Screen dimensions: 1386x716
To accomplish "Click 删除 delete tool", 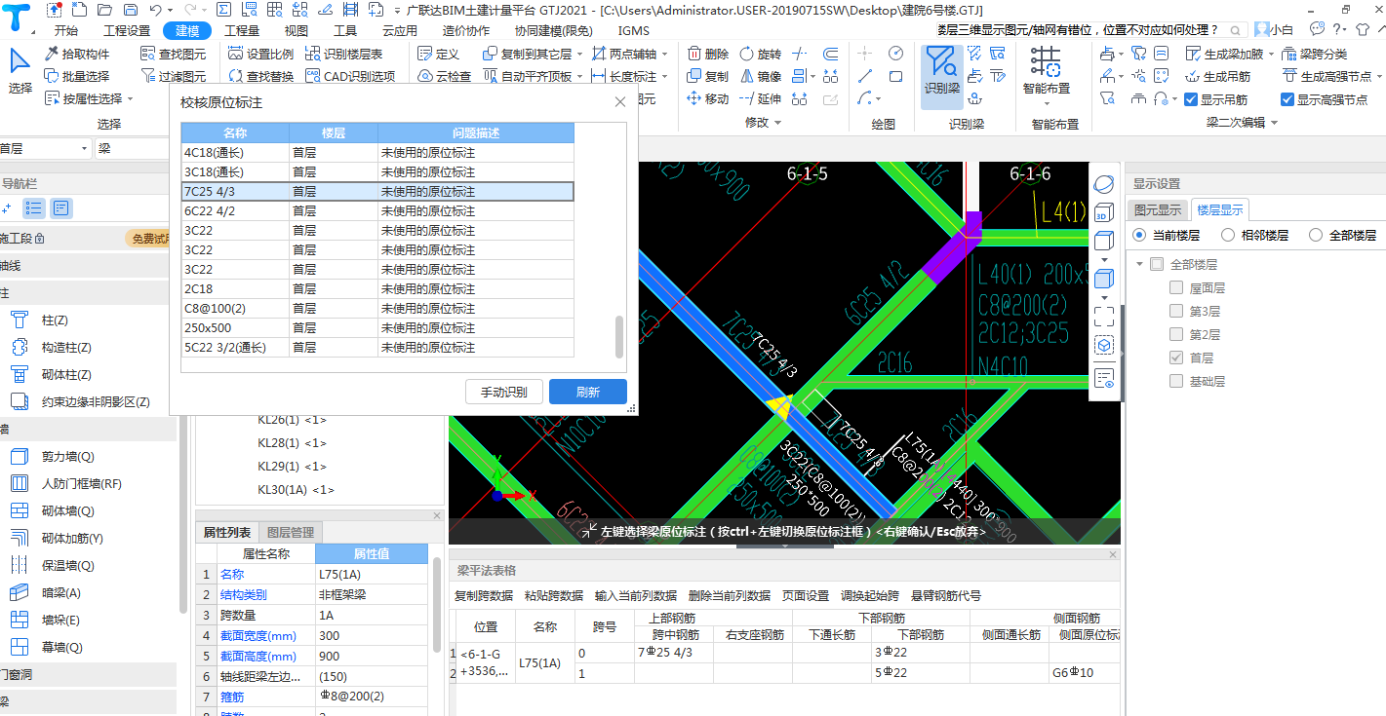I will click(707, 54).
